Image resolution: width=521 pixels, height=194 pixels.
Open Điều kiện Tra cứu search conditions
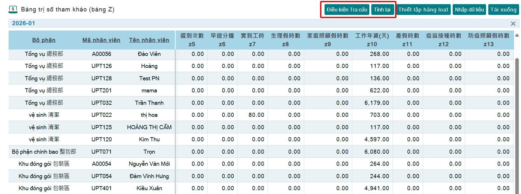click(346, 10)
